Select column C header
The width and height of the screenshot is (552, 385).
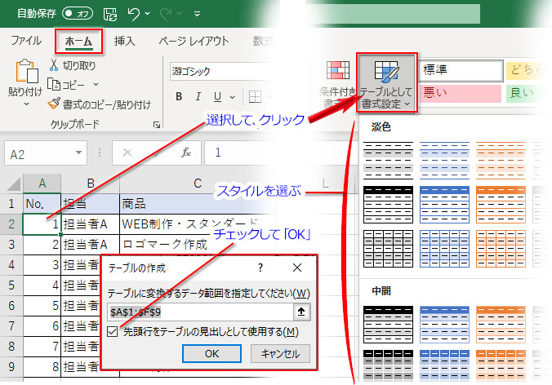pyautogui.click(x=198, y=184)
